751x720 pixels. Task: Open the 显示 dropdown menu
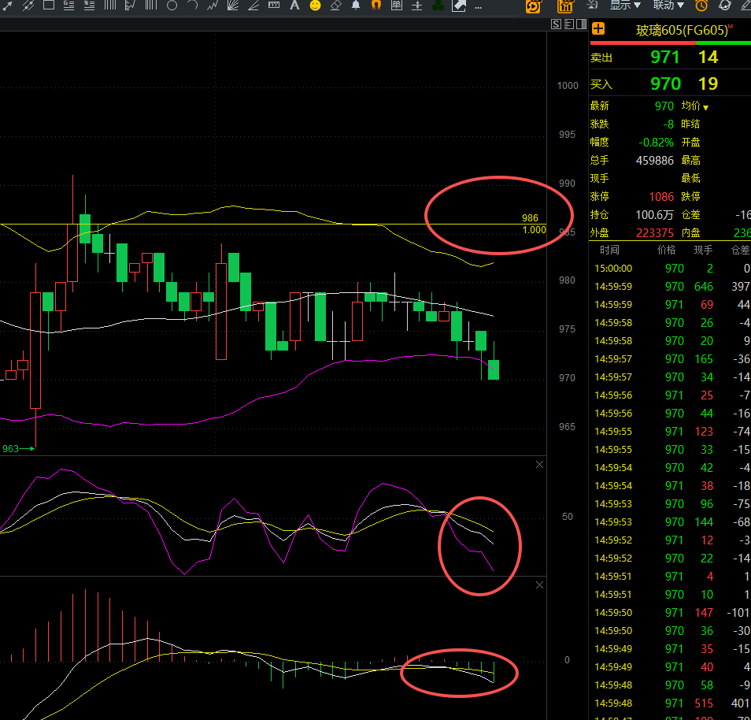tap(625, 6)
